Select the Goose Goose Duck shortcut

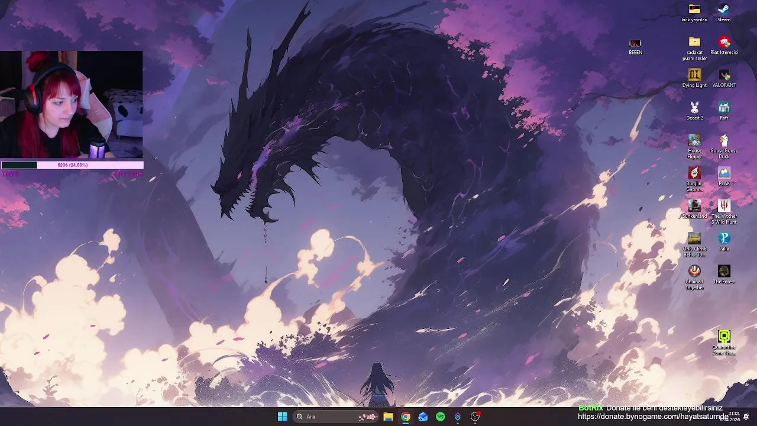coord(724,146)
